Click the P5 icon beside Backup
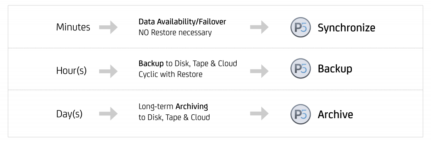Screen dimensions: 431x142 point(301,68)
